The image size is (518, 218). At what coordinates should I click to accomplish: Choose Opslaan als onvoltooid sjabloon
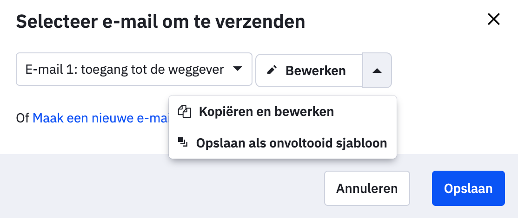(x=291, y=143)
